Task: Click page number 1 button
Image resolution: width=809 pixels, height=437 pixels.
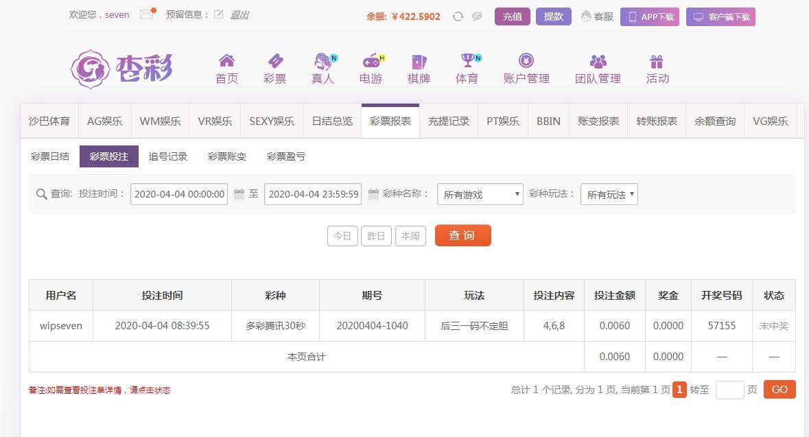Action: [x=679, y=390]
